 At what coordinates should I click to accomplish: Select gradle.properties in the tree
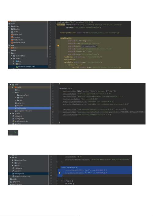pyautogui.click(x=21, y=121)
